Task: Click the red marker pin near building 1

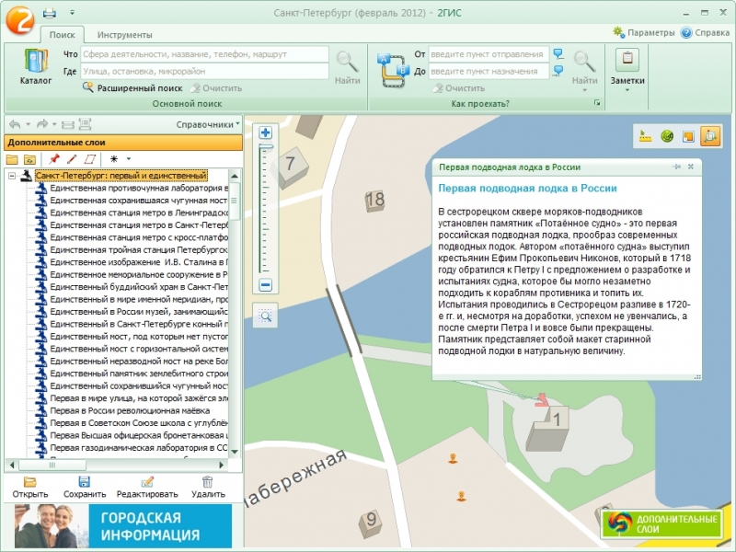Action: [x=542, y=399]
